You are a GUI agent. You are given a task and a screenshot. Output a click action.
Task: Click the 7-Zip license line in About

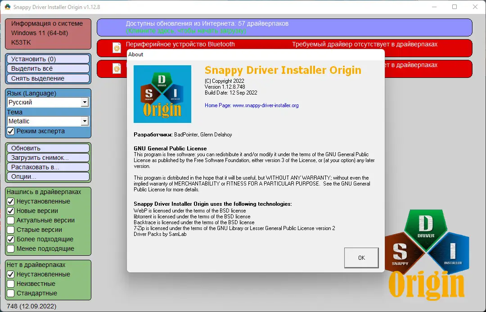234,228
